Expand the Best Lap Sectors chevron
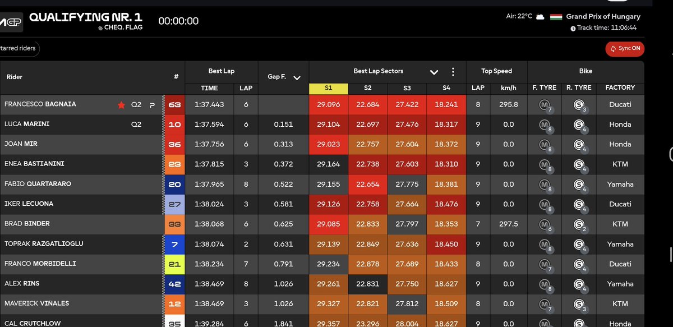This screenshot has height=327, width=673. coord(434,72)
